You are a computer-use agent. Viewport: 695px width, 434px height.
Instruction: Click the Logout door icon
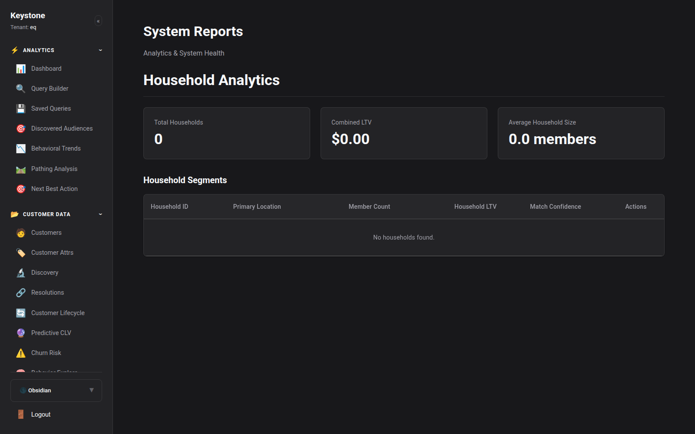(x=21, y=414)
